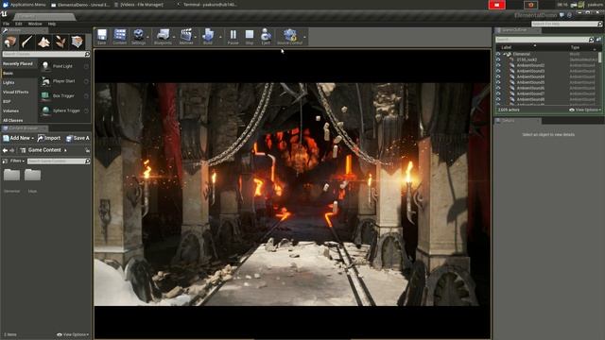This screenshot has width=605, height=340.
Task: Select the Recently Placed category
Action: 19,63
